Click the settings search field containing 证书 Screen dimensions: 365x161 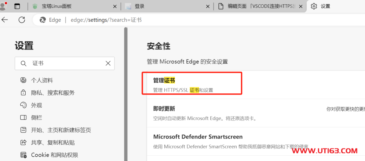click(65, 63)
